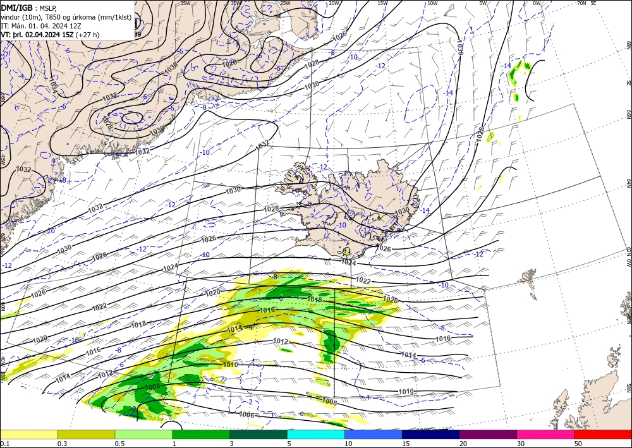Screen dimensions: 632x448
Task: Click the red 50+ legend swatch
Action: point(603,434)
